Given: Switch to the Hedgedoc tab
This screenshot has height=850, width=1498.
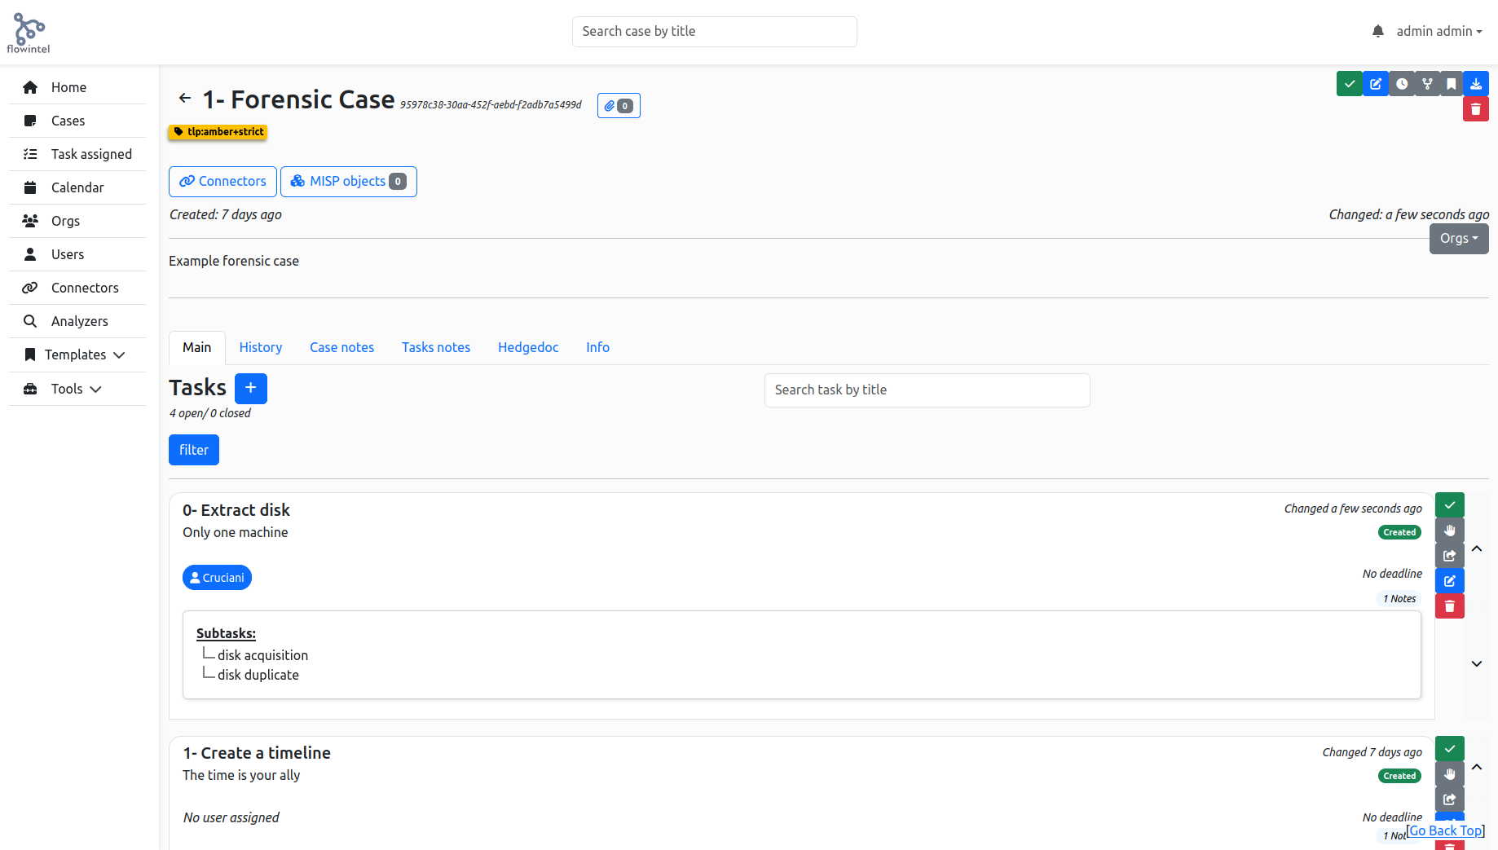Looking at the screenshot, I should tap(528, 347).
